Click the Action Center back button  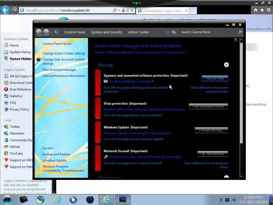pyautogui.click(x=39, y=32)
